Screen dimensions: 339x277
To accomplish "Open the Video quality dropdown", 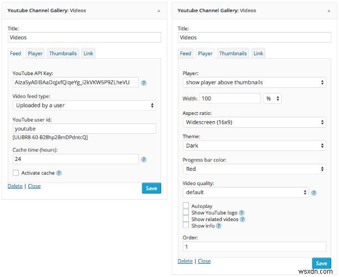I will (x=246, y=192).
